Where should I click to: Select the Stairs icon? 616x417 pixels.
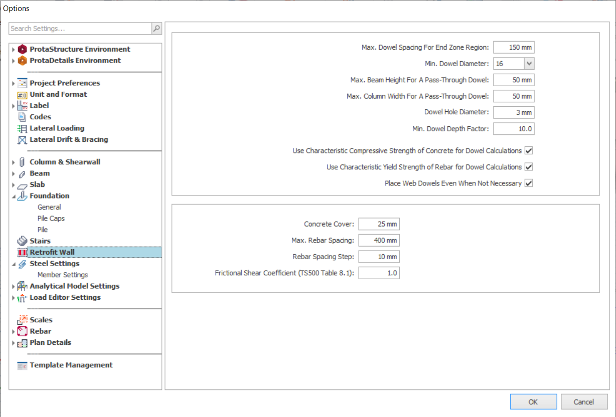pyautogui.click(x=22, y=241)
